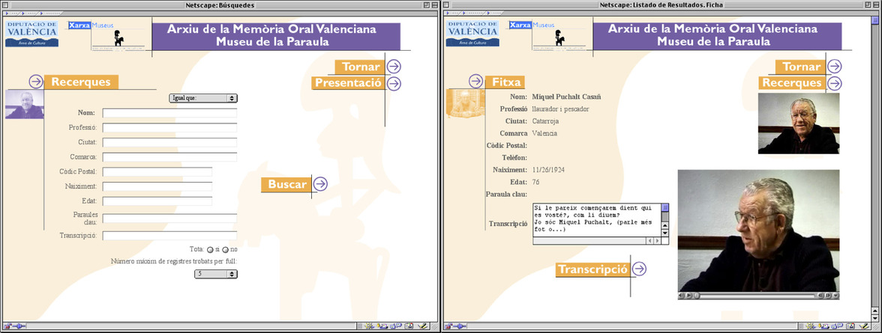Click online connection plug icon in Búsquedes status bar
This screenshot has height=333, width=882.
[x=19, y=326]
